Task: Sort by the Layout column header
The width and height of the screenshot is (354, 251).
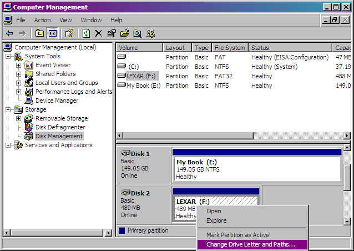Action: pyautogui.click(x=178, y=48)
